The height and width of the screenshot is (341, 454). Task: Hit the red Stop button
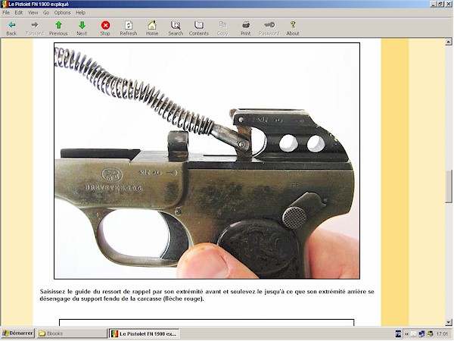pyautogui.click(x=105, y=28)
